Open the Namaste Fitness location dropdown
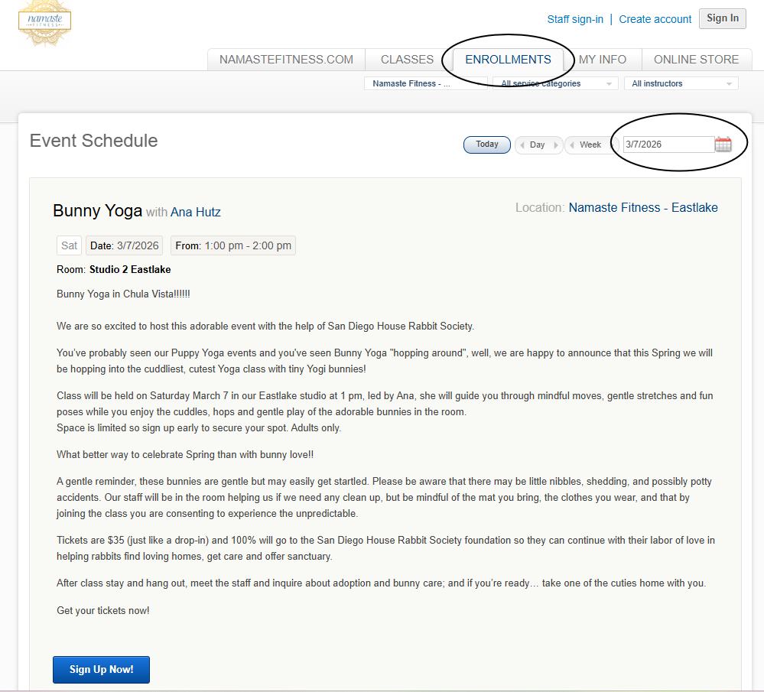The width and height of the screenshot is (764, 692). [425, 83]
